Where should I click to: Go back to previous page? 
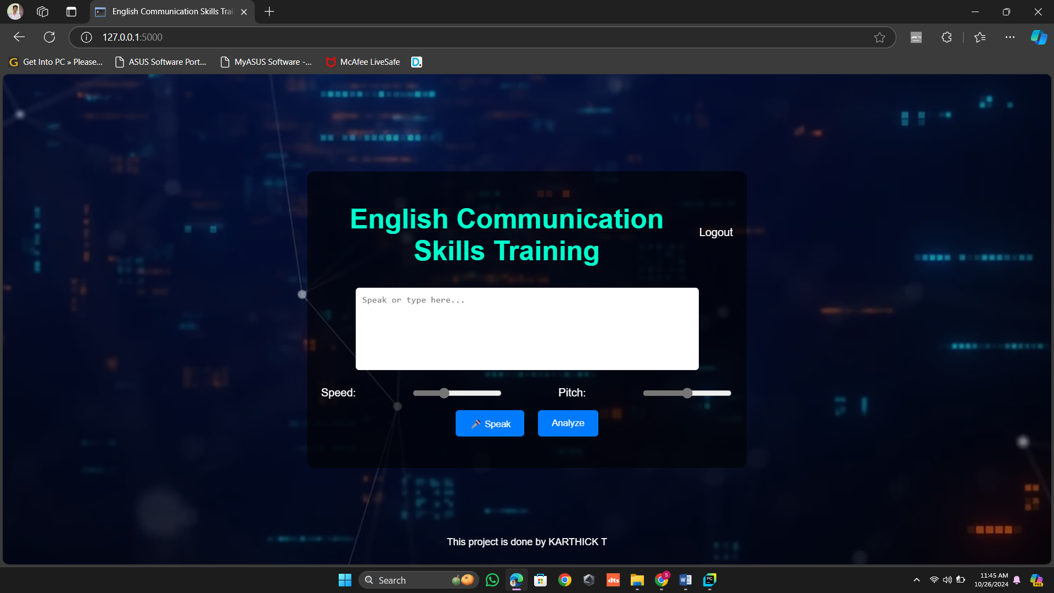coord(19,37)
